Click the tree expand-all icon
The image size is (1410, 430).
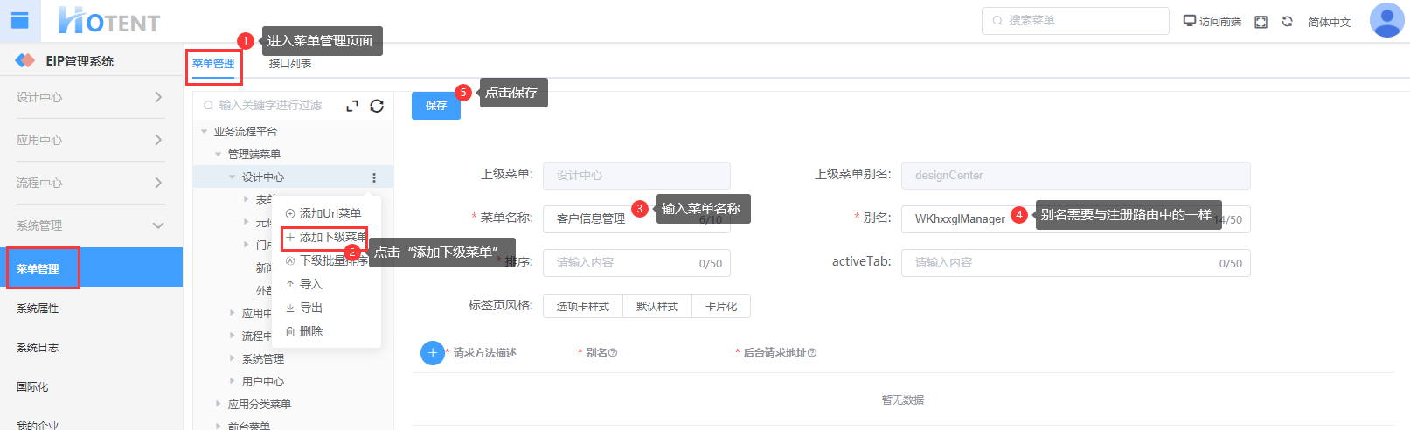point(352,106)
